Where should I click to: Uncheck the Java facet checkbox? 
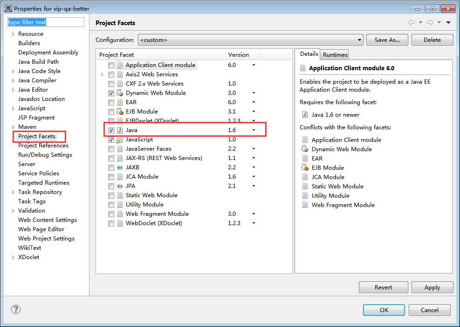pyautogui.click(x=111, y=130)
